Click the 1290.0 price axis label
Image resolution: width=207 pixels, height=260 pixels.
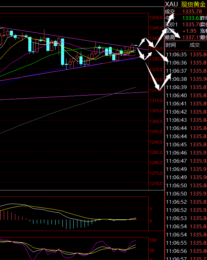pyautogui.click(x=156, y=142)
